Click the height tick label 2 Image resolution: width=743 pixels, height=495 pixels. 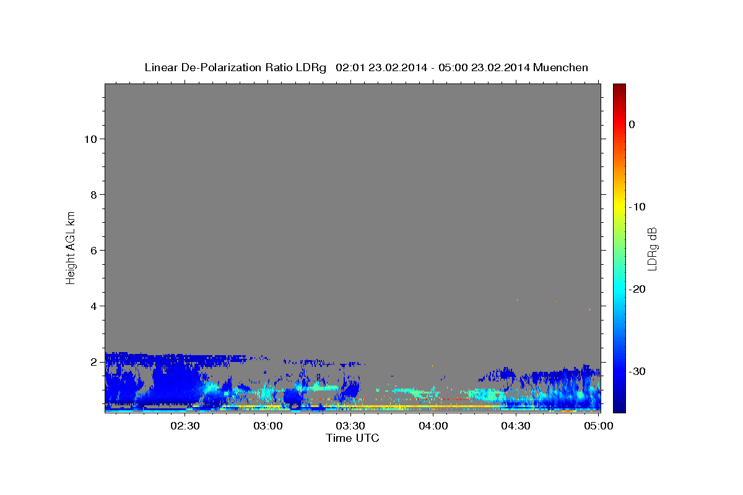[x=94, y=362]
